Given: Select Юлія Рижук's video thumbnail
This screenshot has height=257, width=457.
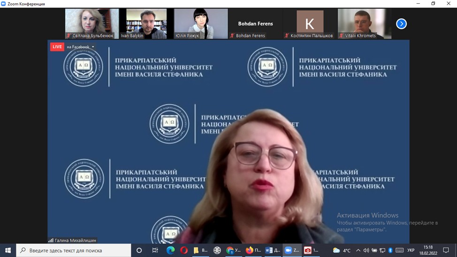Looking at the screenshot, I should [201, 23].
